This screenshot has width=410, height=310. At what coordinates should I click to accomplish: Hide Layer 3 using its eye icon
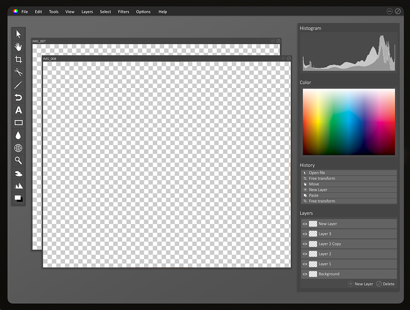pyautogui.click(x=305, y=234)
